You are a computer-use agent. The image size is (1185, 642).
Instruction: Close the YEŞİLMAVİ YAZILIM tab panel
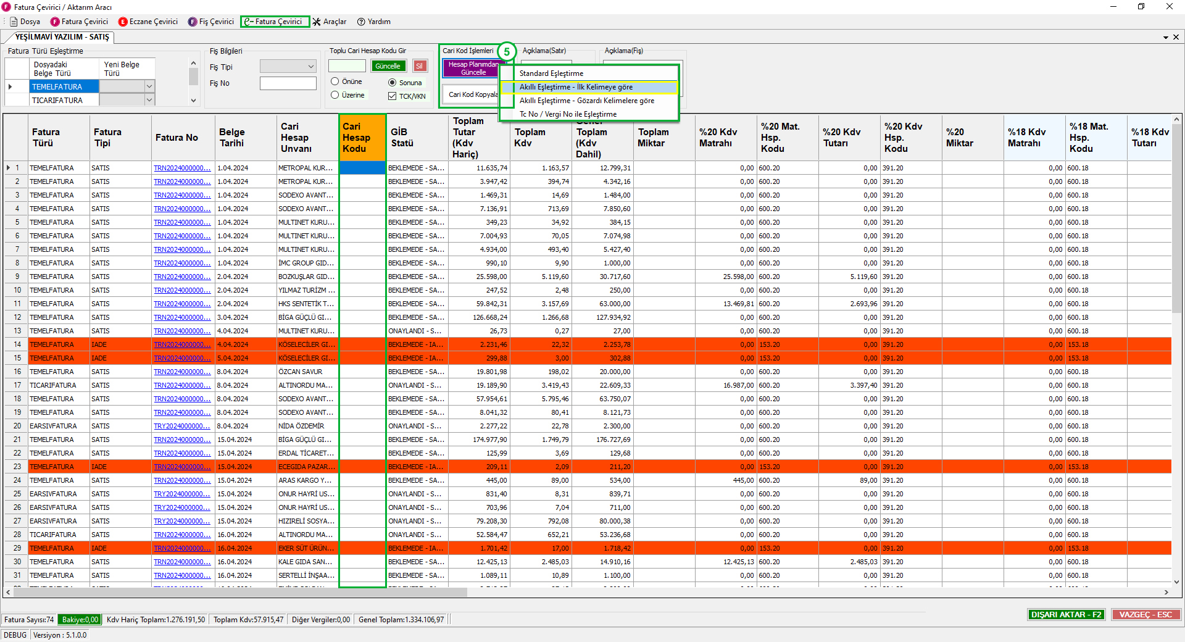tap(1176, 37)
